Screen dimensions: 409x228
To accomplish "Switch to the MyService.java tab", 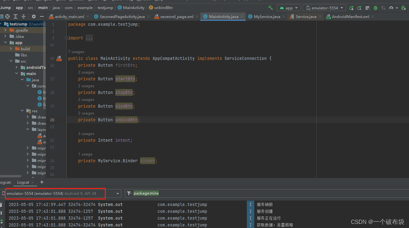I will 267,16.
